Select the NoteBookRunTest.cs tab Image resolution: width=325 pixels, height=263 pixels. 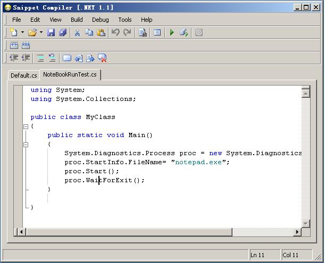pos(70,74)
